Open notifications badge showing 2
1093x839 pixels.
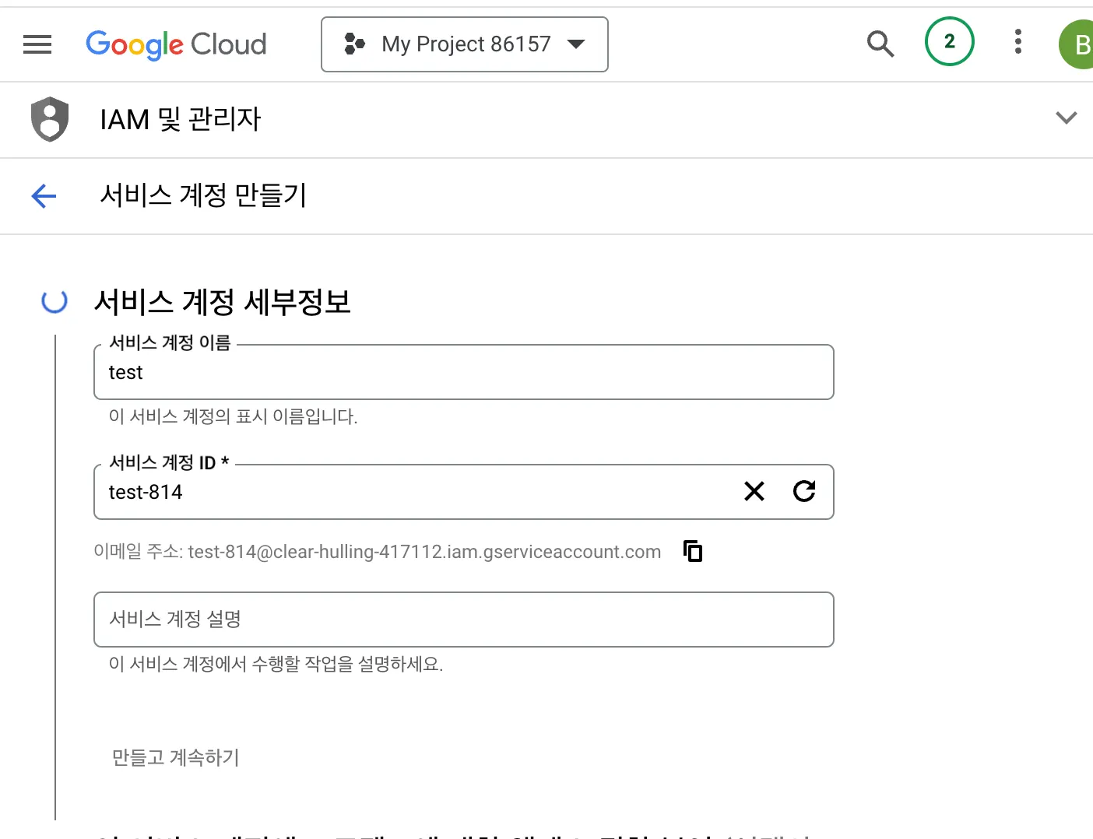[949, 42]
